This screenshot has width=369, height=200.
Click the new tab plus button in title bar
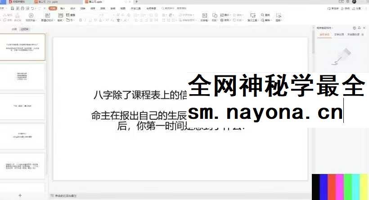(x=136, y=2)
